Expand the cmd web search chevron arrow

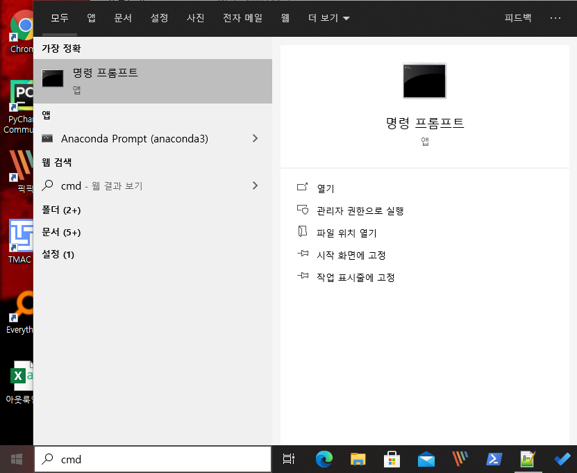tap(255, 185)
